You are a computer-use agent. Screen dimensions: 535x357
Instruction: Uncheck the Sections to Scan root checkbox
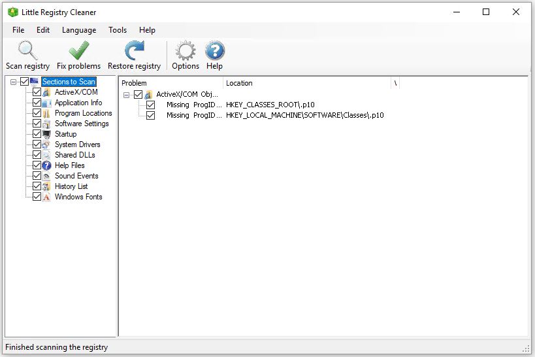click(24, 81)
